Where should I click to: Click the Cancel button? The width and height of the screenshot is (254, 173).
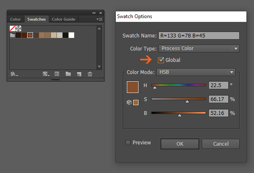[x=221, y=144]
